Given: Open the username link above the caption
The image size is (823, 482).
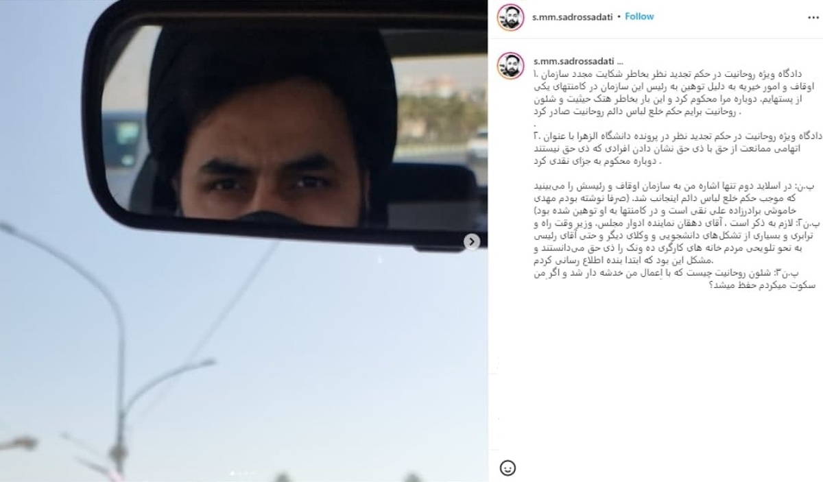Looking at the screenshot, I should [x=573, y=62].
